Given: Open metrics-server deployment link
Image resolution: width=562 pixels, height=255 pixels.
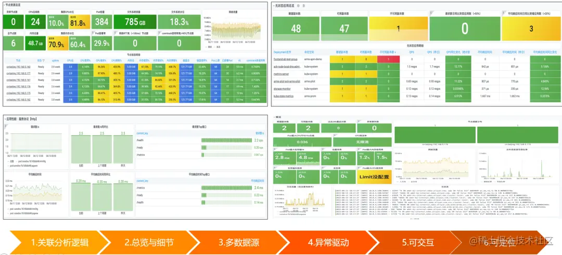Looking at the screenshot, I should (281, 74).
